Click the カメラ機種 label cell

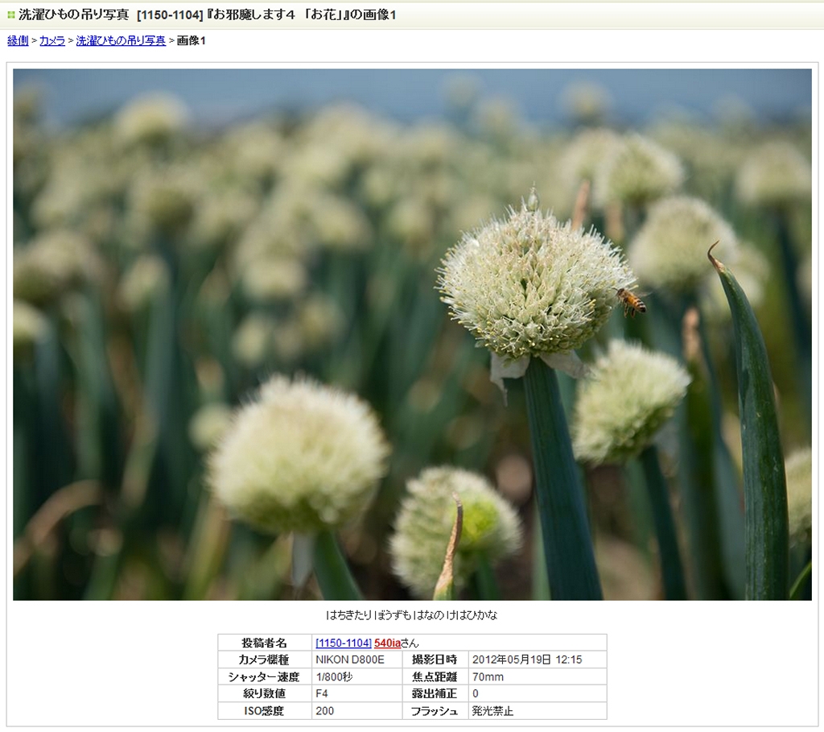pos(264,660)
